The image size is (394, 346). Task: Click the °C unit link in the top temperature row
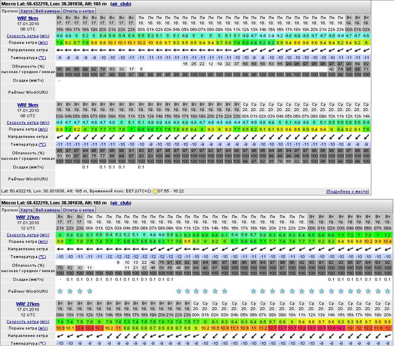pyautogui.click(x=42, y=58)
